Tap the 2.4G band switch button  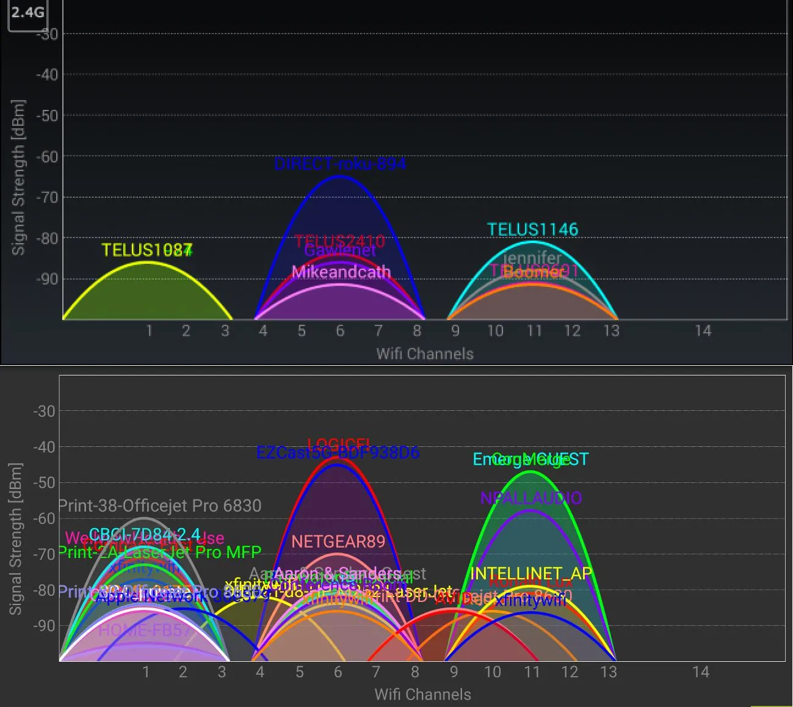27,13
